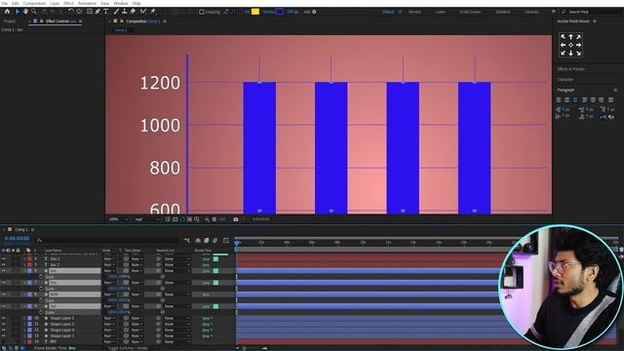The width and height of the screenshot is (624, 351).
Task: Move anchor point to left arrow
Action: 563,45
